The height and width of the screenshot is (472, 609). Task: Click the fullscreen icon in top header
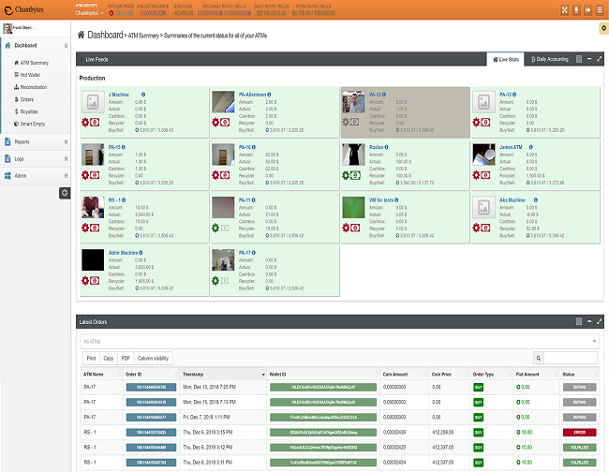click(x=554, y=10)
